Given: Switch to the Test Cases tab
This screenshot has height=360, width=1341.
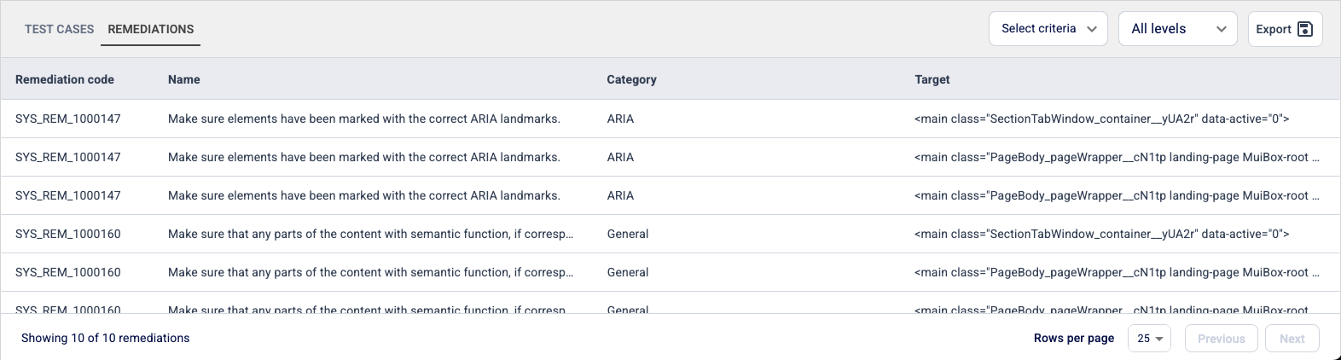Looking at the screenshot, I should [59, 29].
